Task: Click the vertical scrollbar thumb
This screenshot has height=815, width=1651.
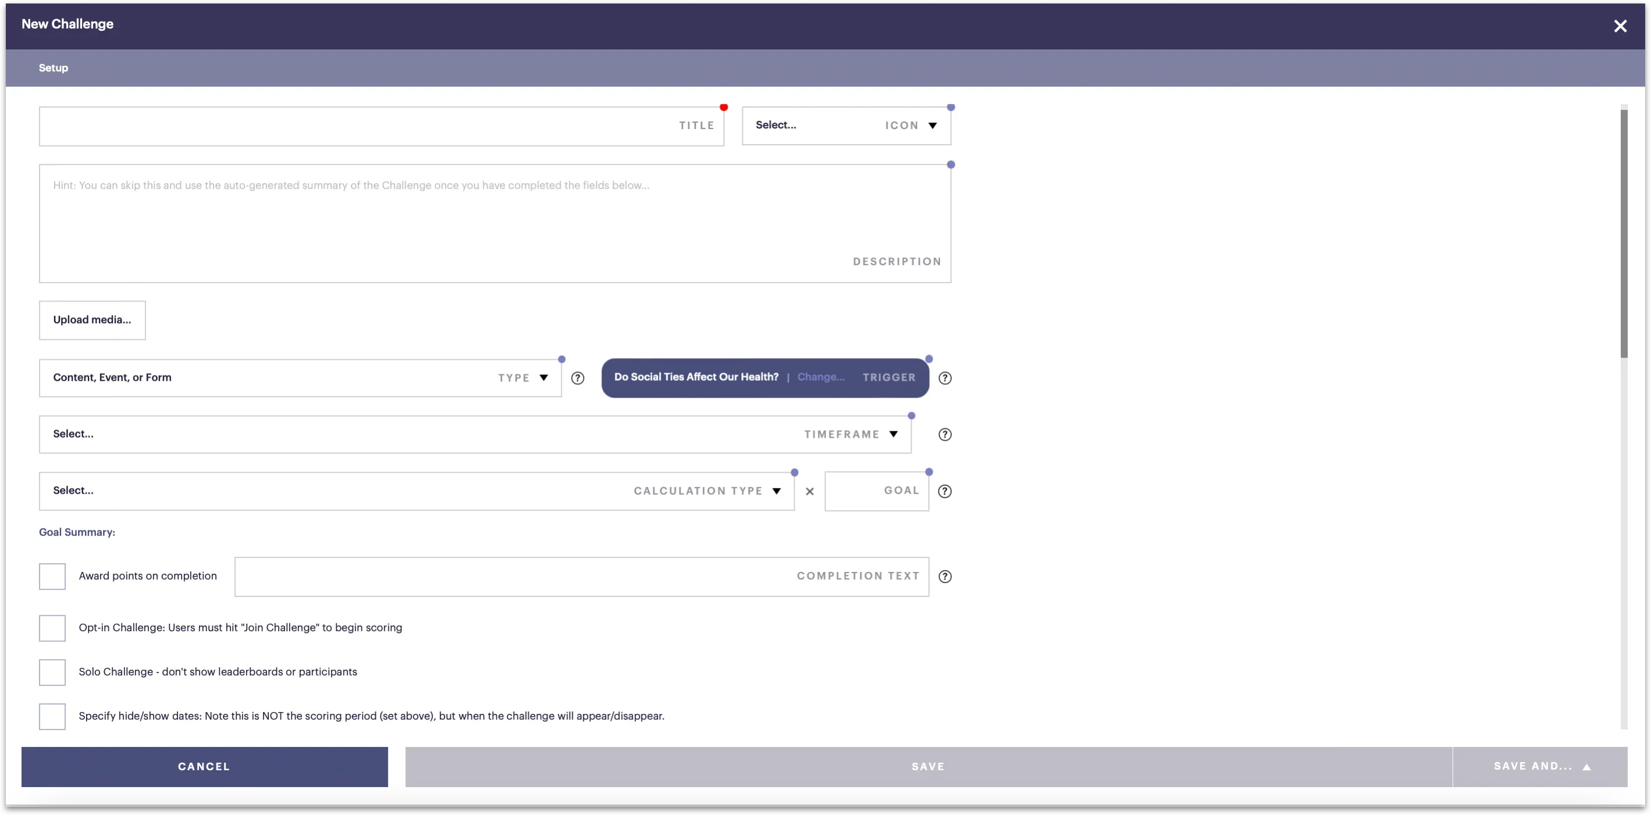Action: click(1624, 234)
